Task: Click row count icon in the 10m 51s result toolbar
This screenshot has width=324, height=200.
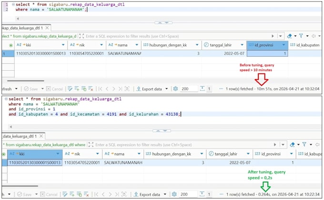Action: tap(127, 89)
